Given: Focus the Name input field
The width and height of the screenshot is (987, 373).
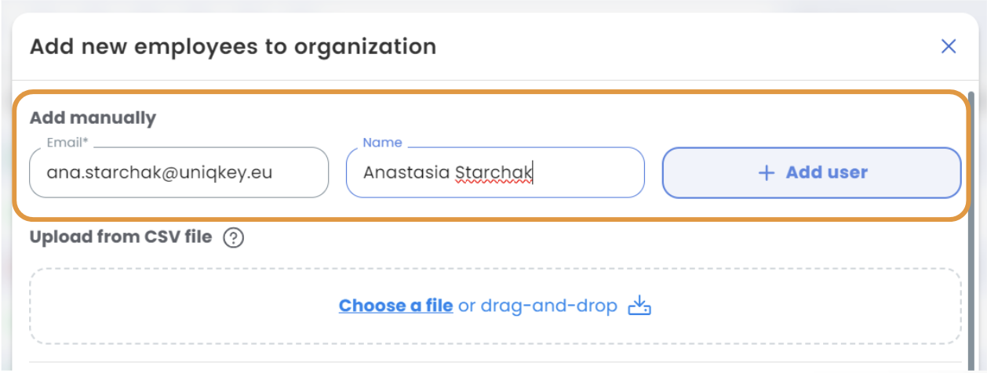Looking at the screenshot, I should (x=495, y=172).
